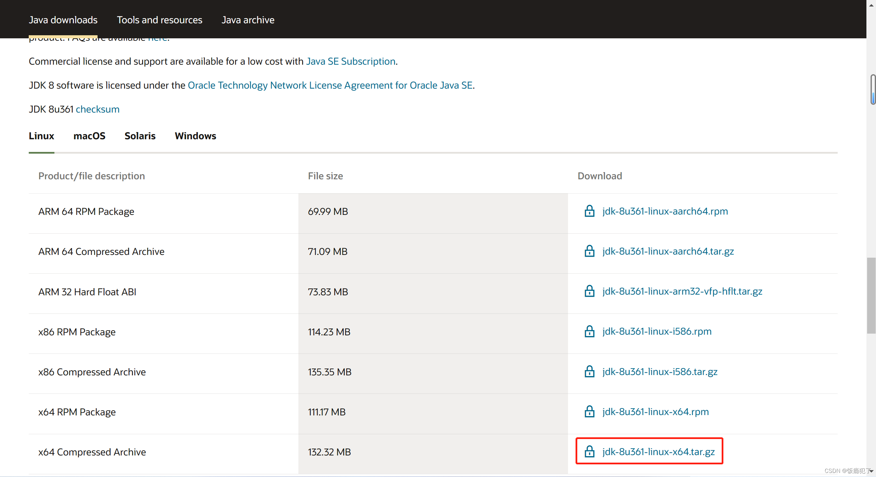
Task: Click lock icon beside arm32-vfp-hflt.tar.gz download
Action: [589, 291]
